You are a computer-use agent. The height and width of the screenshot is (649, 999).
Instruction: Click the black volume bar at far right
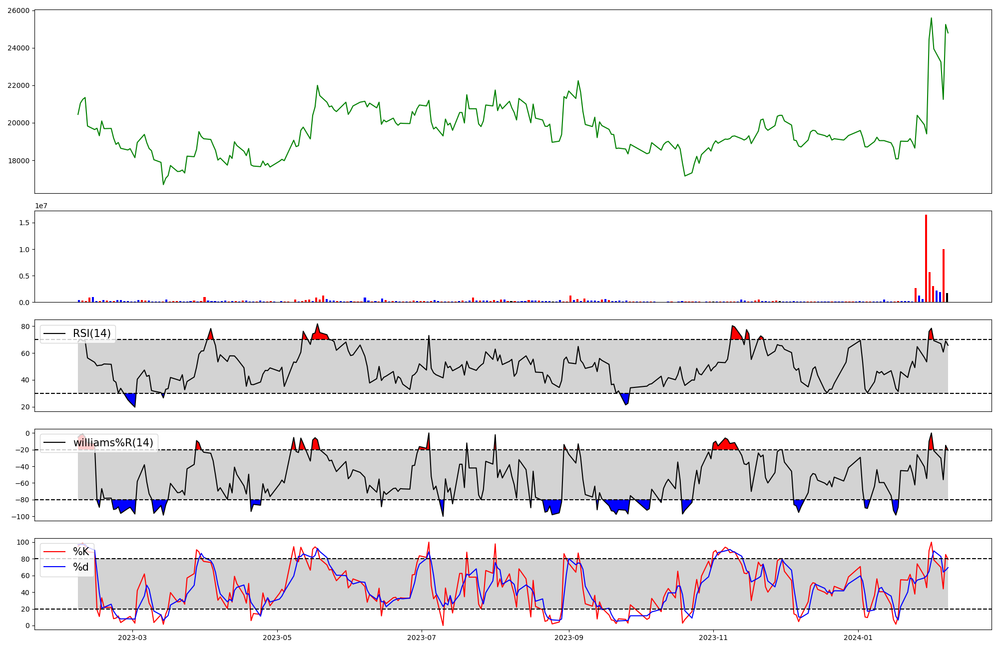947,298
